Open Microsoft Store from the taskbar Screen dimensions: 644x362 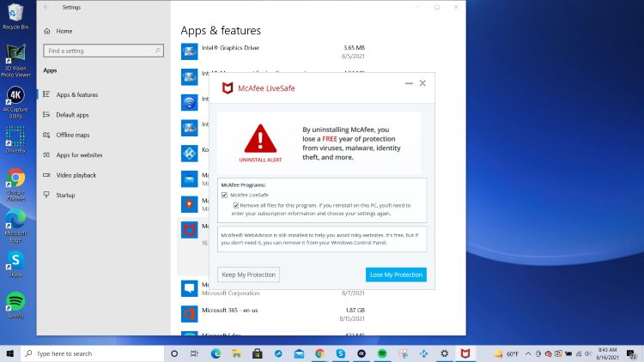(258, 353)
